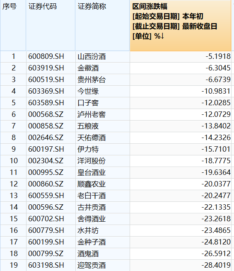Select the cell 600519.SH

51,80
